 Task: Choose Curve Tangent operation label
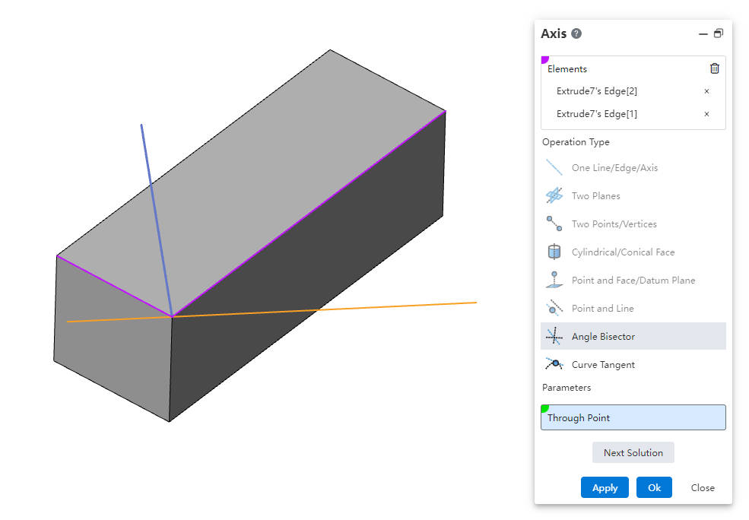pyautogui.click(x=603, y=365)
